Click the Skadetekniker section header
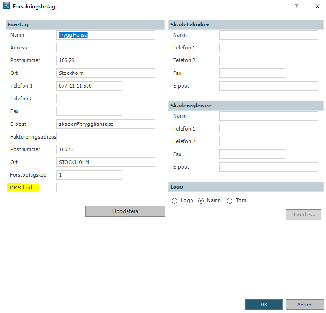The height and width of the screenshot is (313, 326). tap(246, 25)
